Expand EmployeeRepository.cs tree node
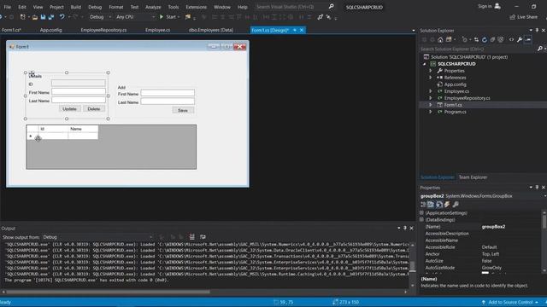The image size is (547, 307). [431, 98]
